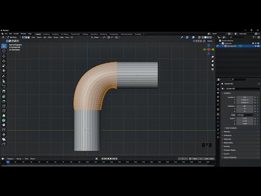The height and width of the screenshot is (196, 261).
Task: Open the Object Data green triangle tab
Action: [x=218, y=133]
